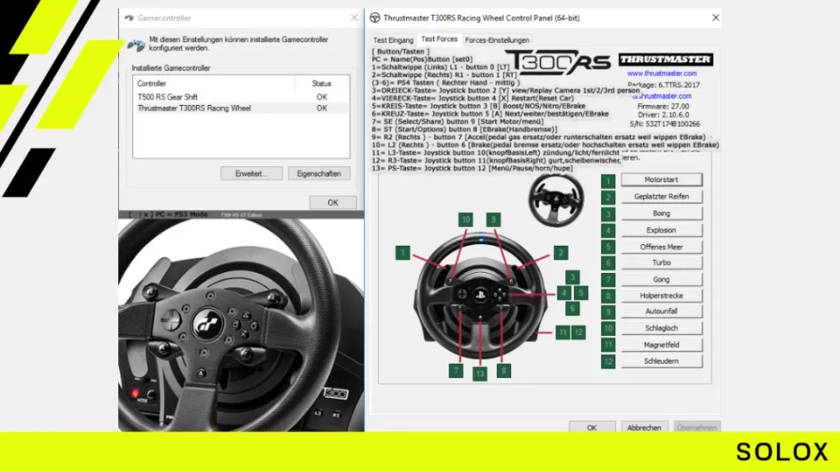Open Eigenschaften in Gamecontroller dialog
Image resolution: width=840 pixels, height=472 pixels.
(319, 174)
